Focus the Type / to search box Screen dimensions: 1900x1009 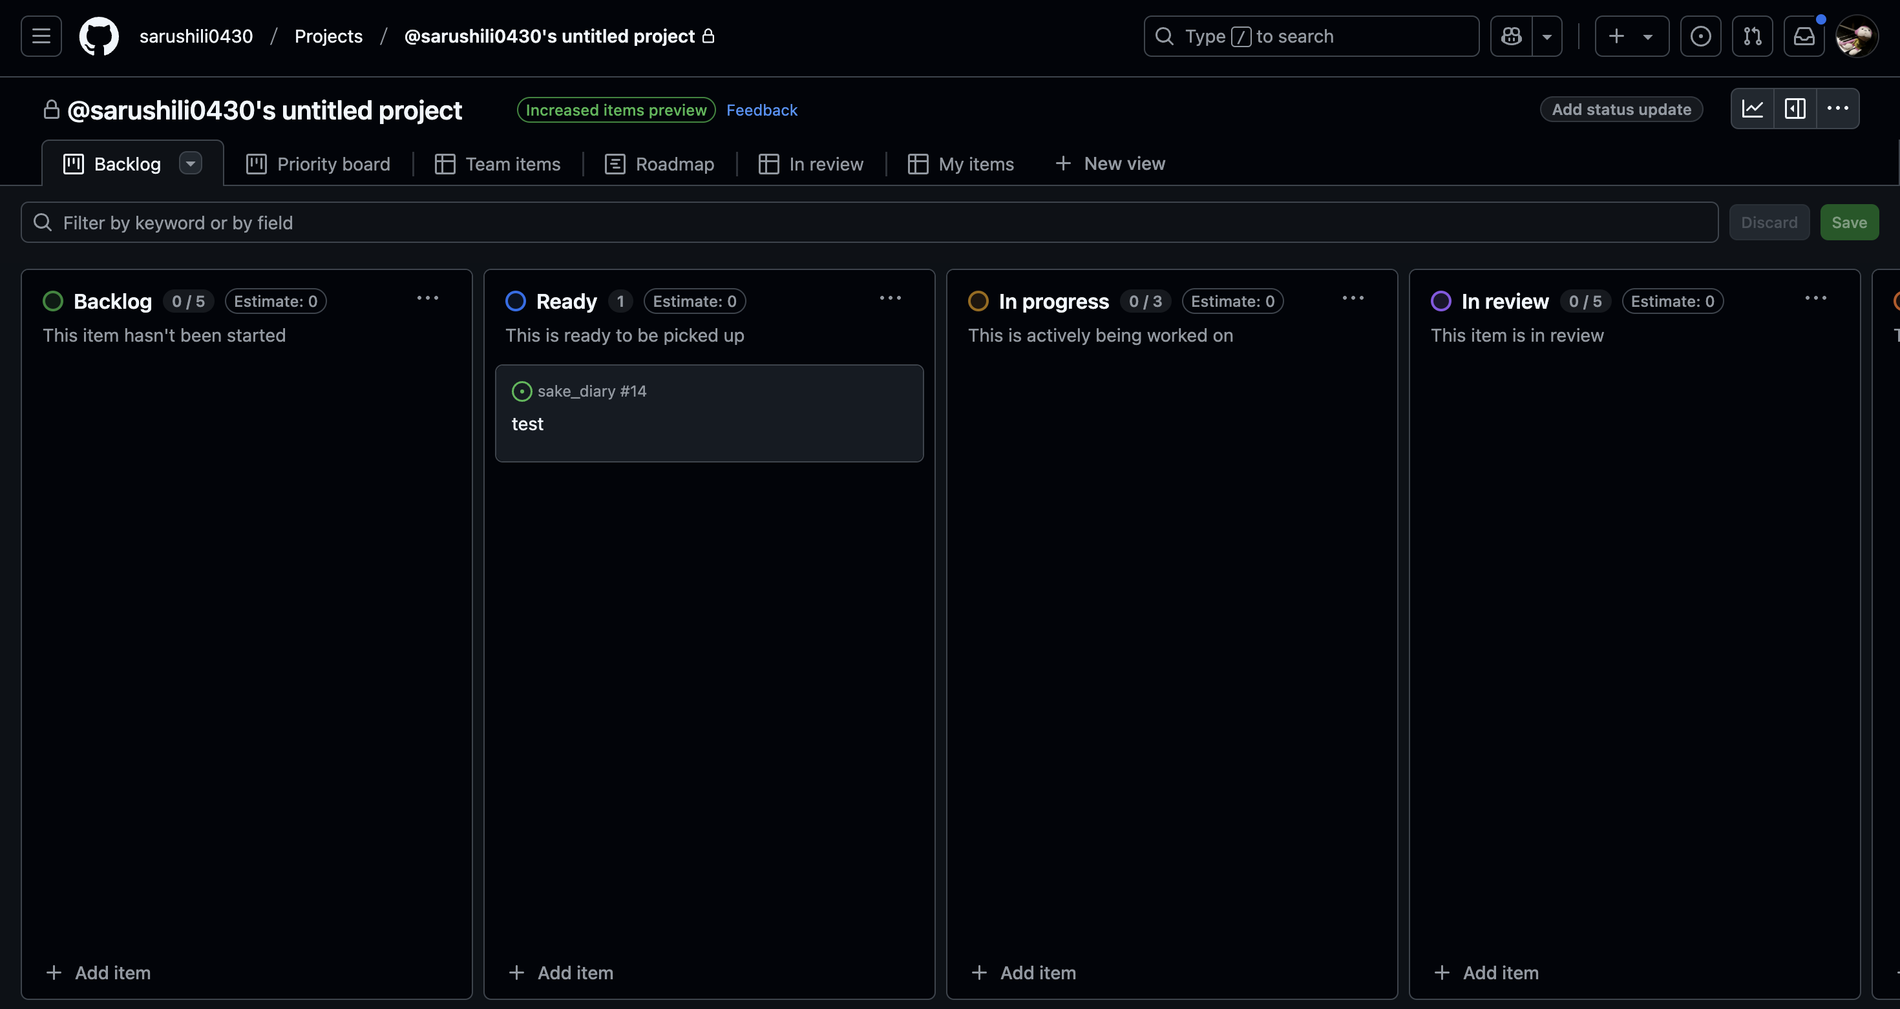tap(1311, 36)
